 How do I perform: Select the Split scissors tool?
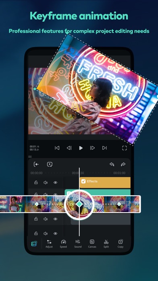click(x=106, y=244)
